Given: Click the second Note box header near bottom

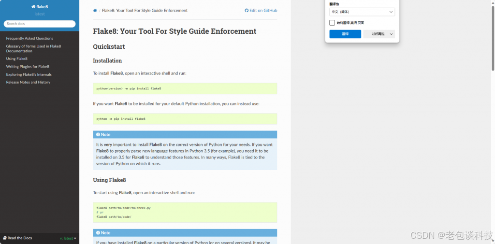Looking at the screenshot, I should click(185, 232).
